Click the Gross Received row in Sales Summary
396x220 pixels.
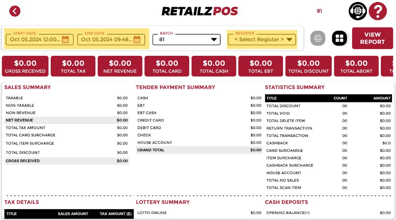67,161
